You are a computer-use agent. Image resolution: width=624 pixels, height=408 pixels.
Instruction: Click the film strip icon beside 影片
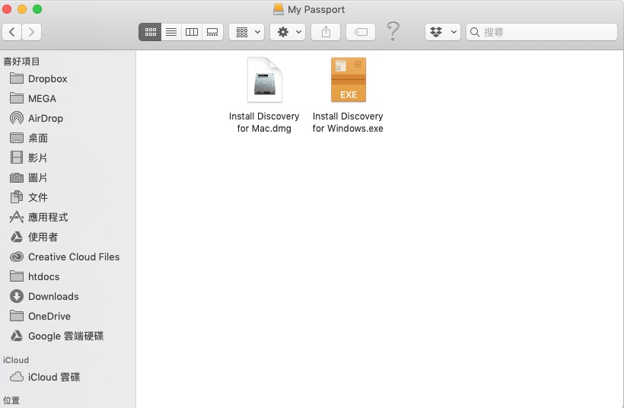click(x=16, y=158)
